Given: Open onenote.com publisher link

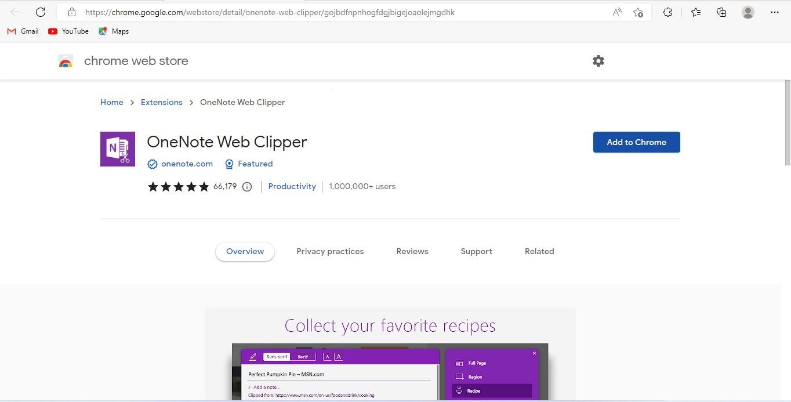Looking at the screenshot, I should [x=187, y=164].
